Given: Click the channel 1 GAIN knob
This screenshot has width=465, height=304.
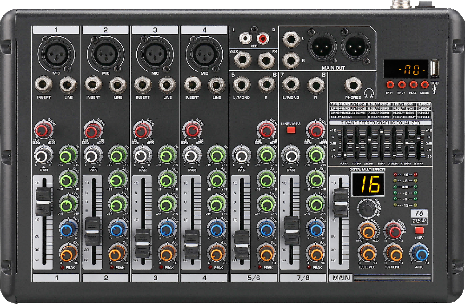Looking at the screenshot, I should pos(43,131).
